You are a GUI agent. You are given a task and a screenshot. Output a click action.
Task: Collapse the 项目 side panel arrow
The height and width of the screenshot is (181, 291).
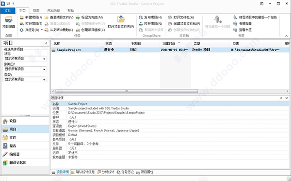46,43
